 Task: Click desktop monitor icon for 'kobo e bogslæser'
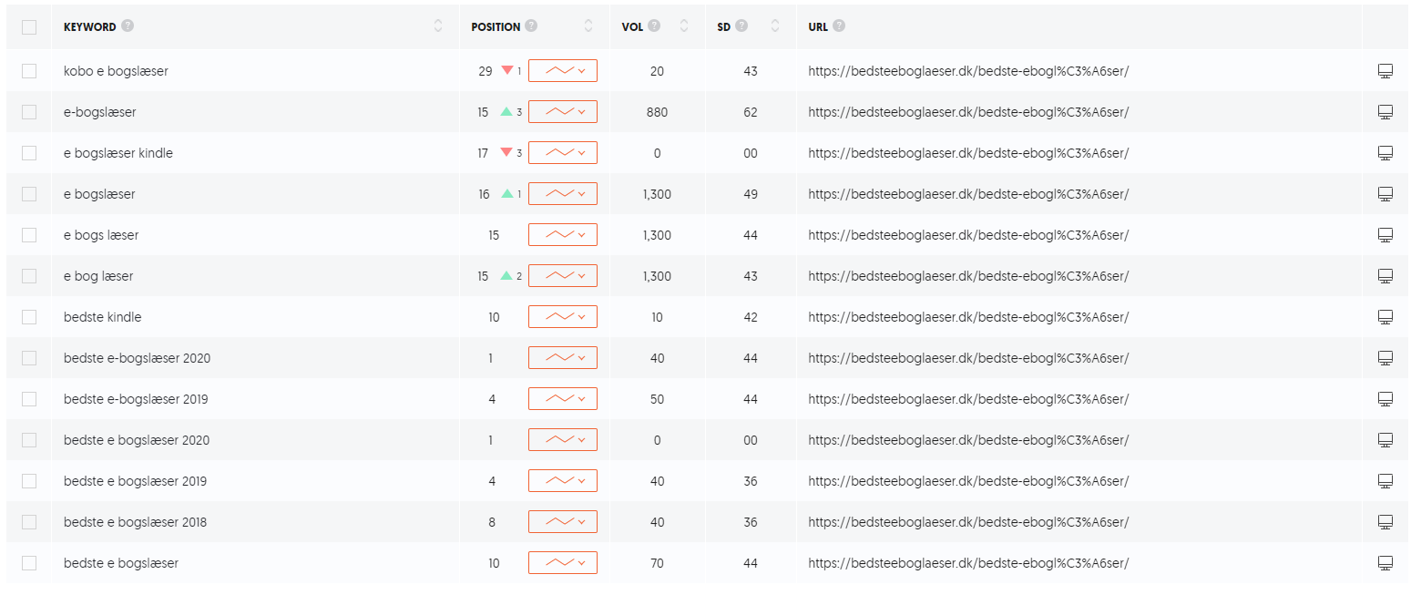pos(1385,71)
